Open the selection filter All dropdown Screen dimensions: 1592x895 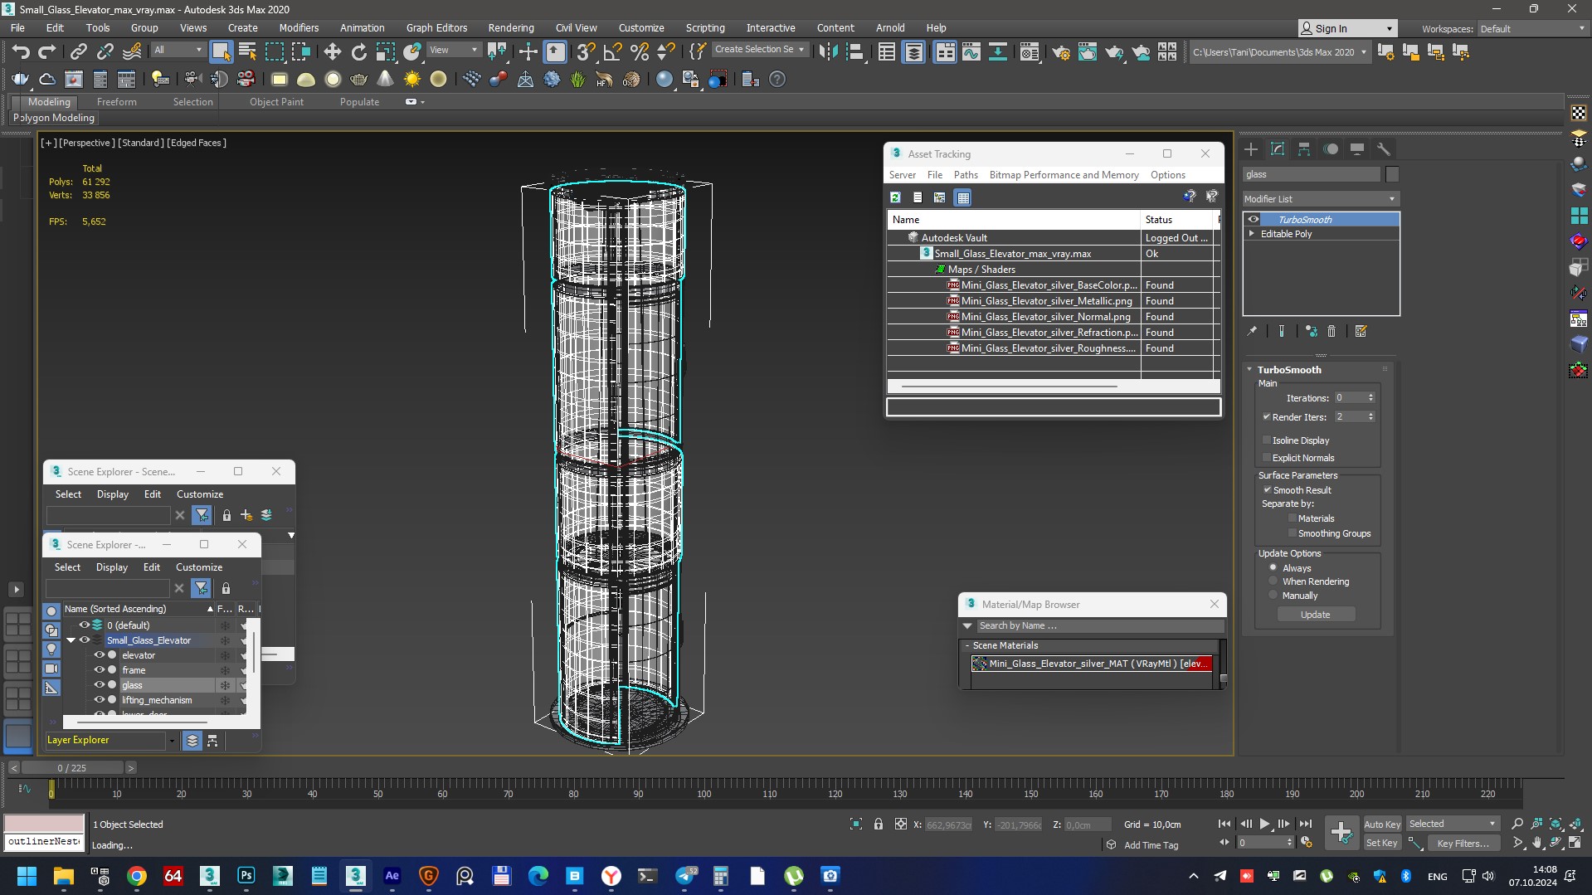coord(178,50)
